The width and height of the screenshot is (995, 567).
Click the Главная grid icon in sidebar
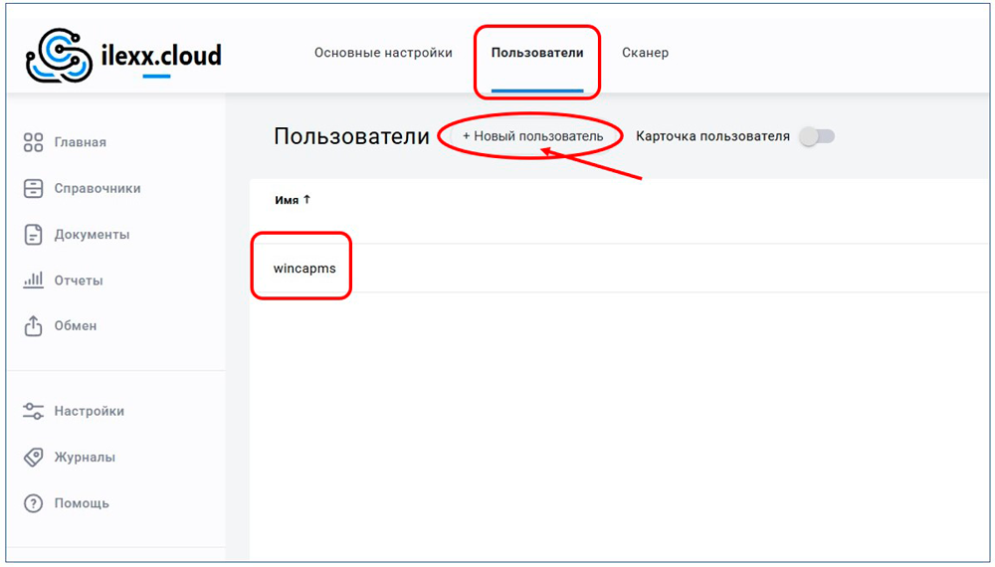pos(33,142)
